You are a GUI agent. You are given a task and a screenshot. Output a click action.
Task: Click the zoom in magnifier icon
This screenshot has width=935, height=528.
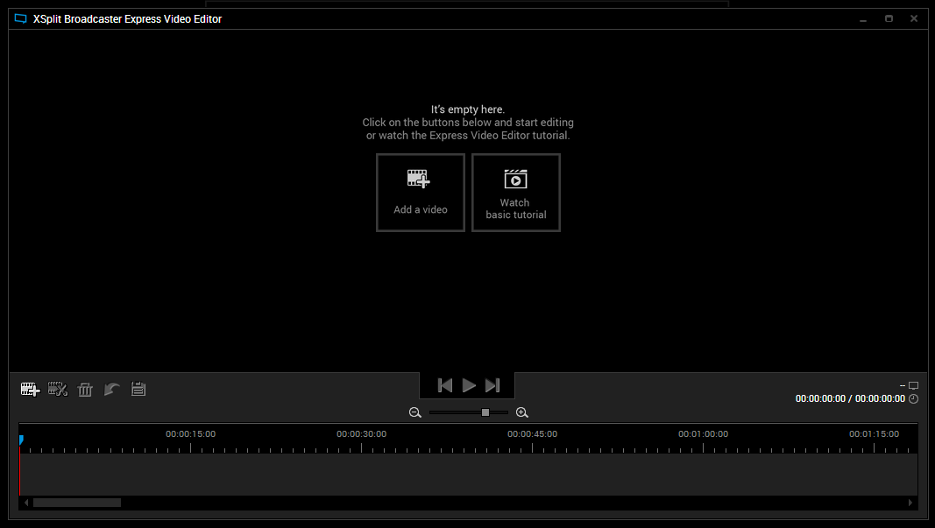point(521,412)
